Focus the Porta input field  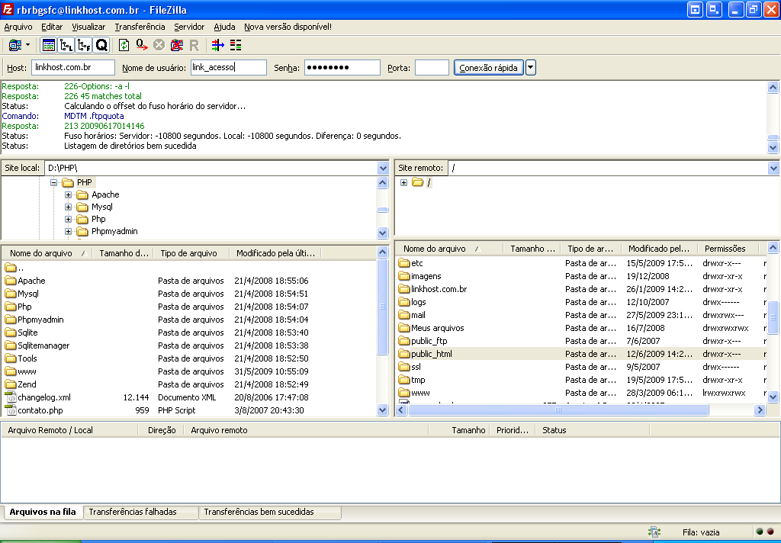(432, 67)
